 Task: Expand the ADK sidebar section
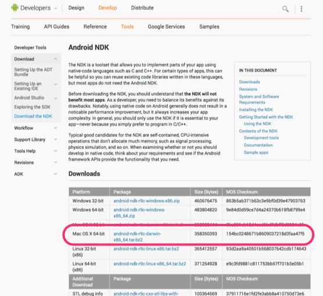tap(55, 174)
